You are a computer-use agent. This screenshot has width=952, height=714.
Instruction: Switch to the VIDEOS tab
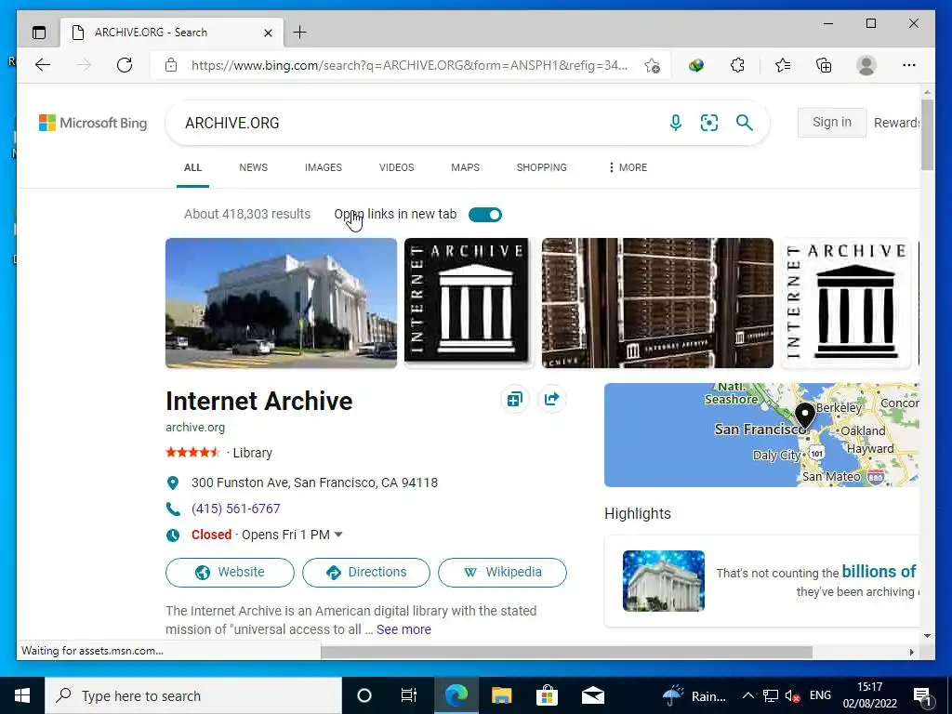point(396,167)
